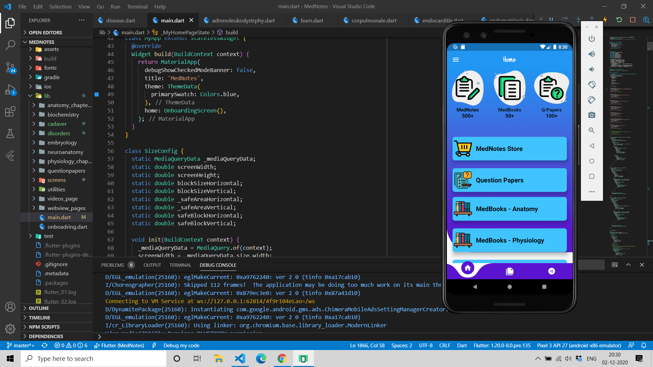Open Source Control view with 24 badge
This screenshot has width=653, height=367.
pos(10,67)
